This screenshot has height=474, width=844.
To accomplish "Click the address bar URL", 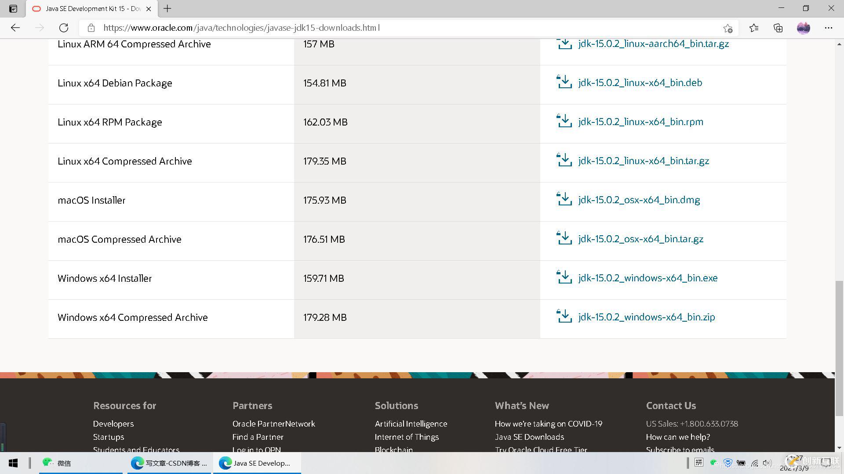I will pyautogui.click(x=242, y=28).
